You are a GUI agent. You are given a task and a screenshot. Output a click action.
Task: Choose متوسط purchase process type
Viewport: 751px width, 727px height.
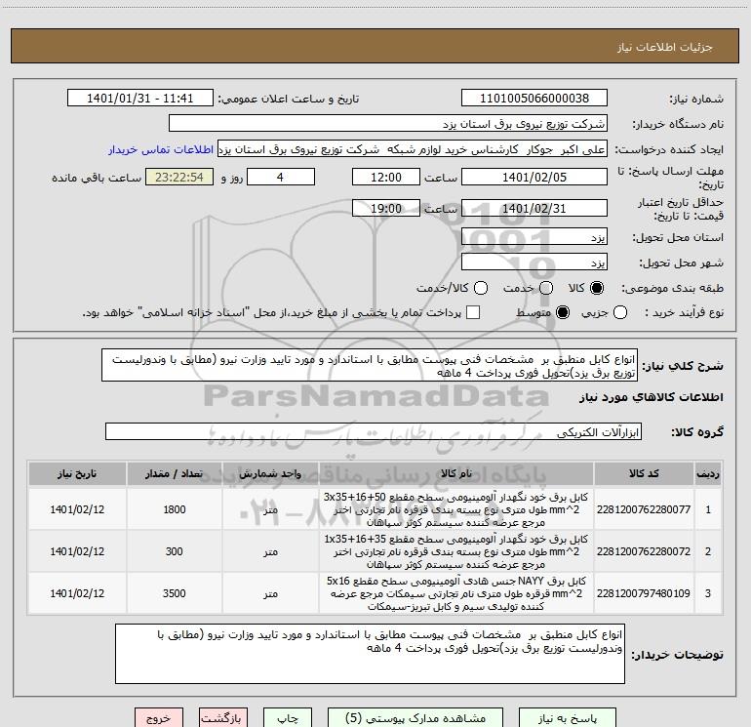[x=563, y=312]
